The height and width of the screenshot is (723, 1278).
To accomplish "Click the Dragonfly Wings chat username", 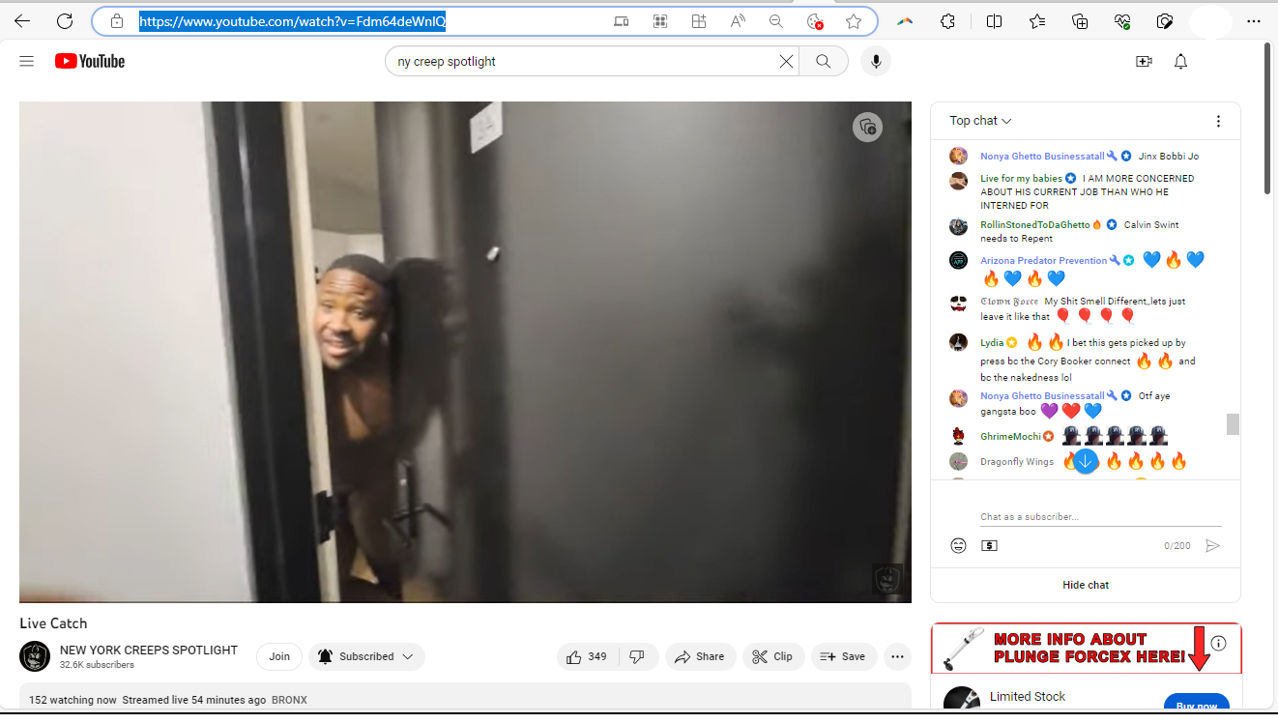I will [1017, 461].
